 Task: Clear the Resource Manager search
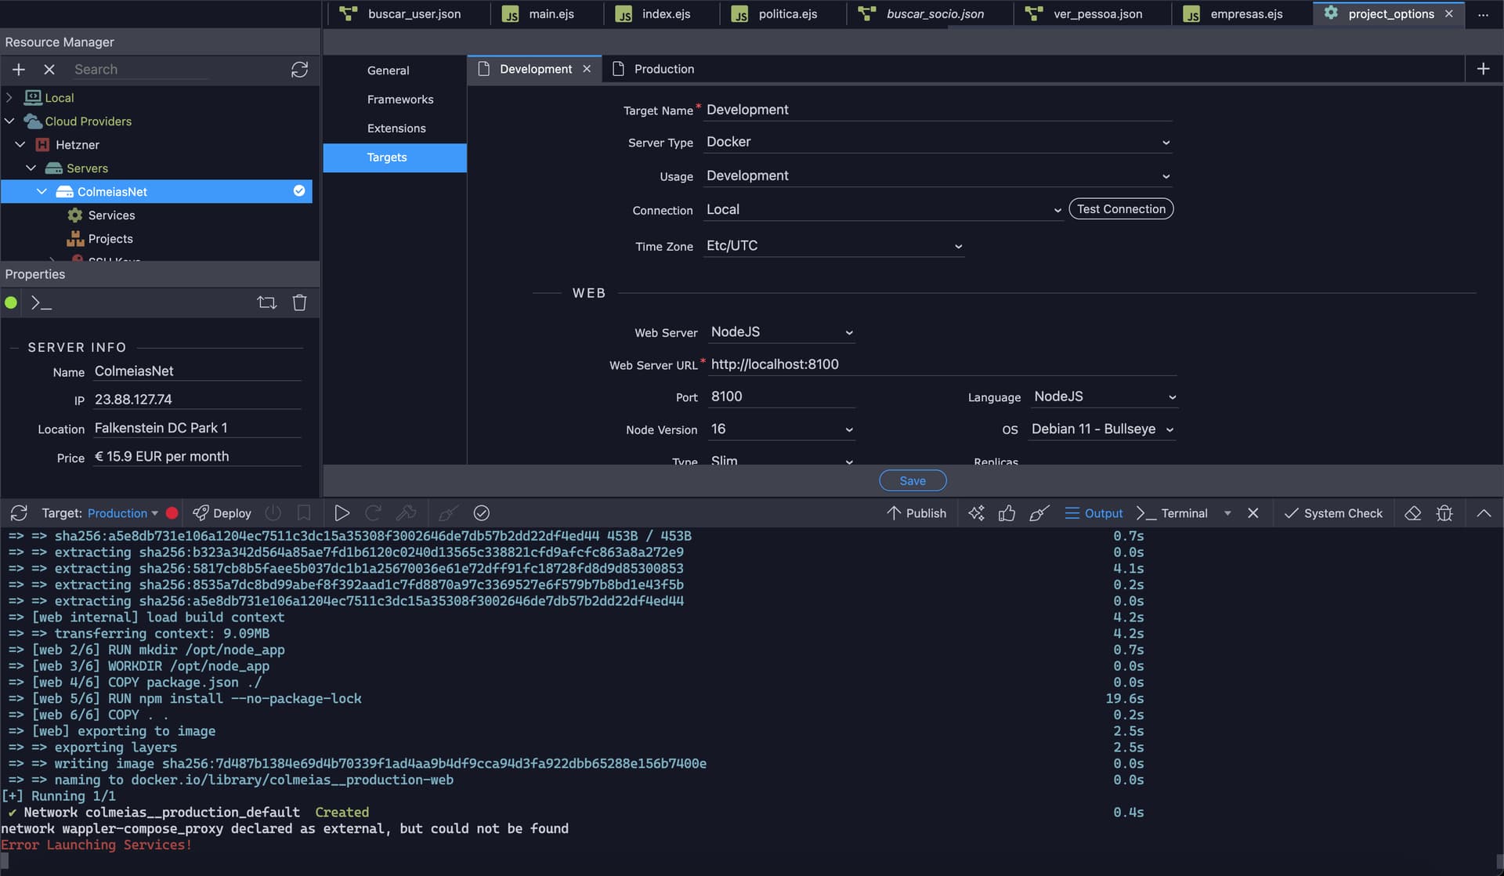[x=49, y=70]
